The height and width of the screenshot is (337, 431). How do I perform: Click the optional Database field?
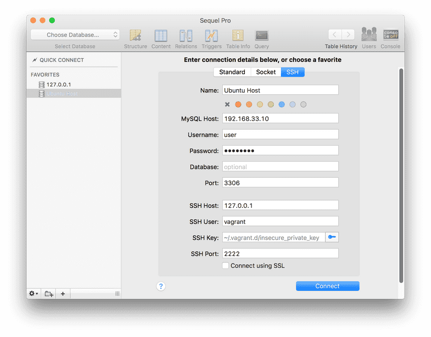[280, 167]
